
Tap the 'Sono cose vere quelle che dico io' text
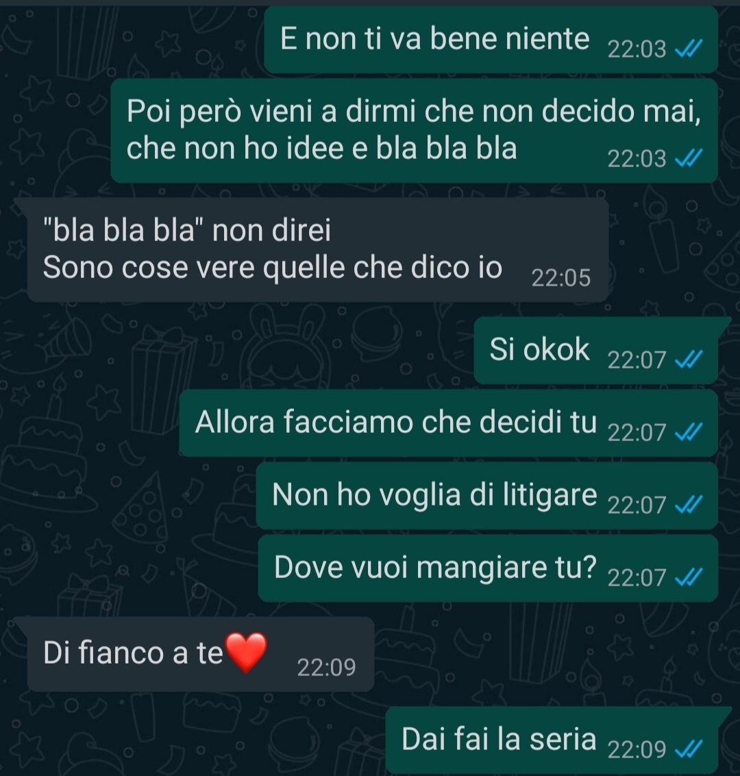pos(273,268)
